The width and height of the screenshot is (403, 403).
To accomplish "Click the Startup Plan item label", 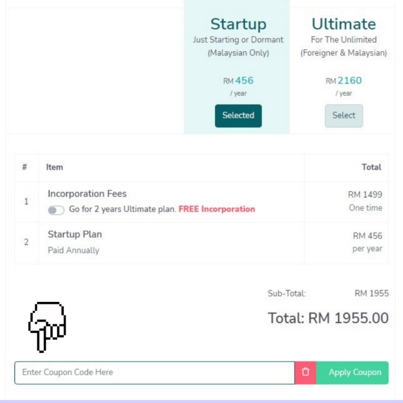I will click(x=75, y=234).
